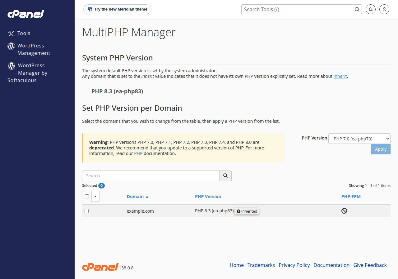Click the domain search magnifier button
Viewport: 398px width, 279px height.
(225, 176)
